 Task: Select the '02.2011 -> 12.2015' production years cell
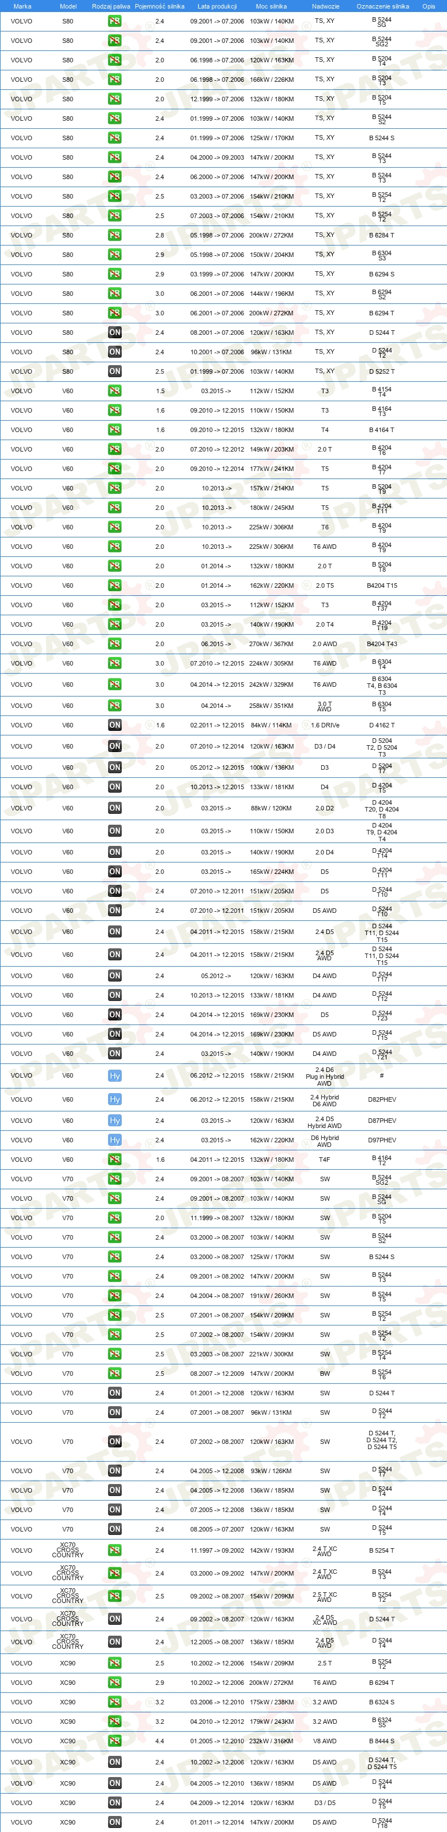pyautogui.click(x=217, y=725)
